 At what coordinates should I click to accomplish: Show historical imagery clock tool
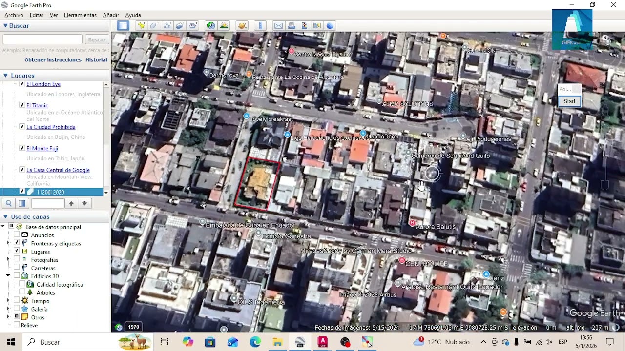pos(211,26)
